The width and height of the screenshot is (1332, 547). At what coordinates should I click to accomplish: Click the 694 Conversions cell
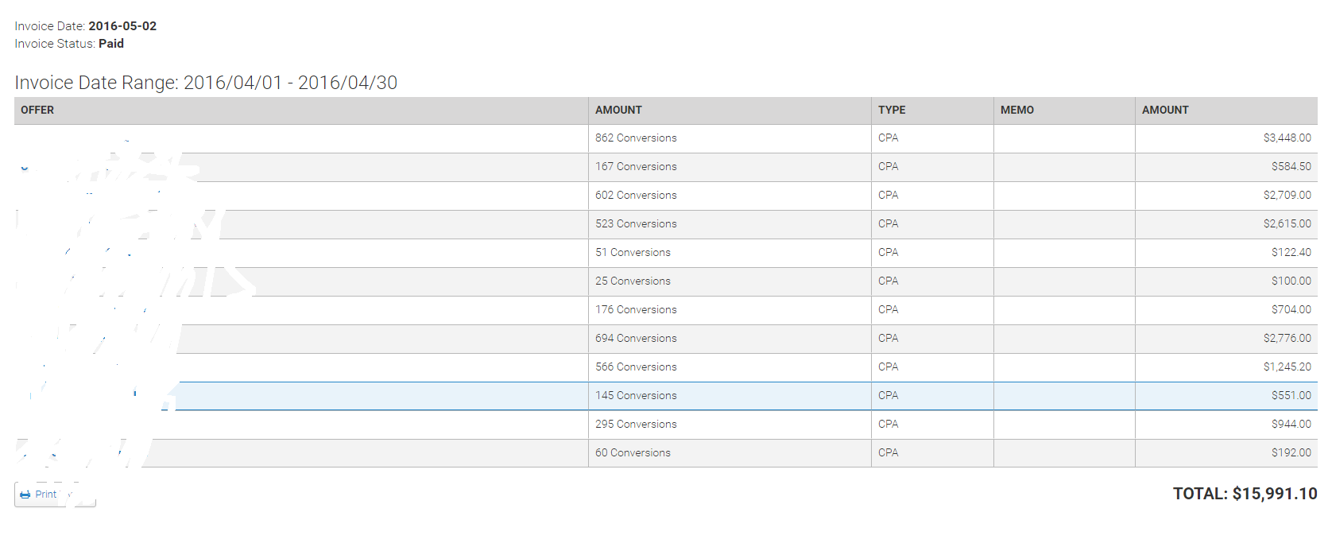pyautogui.click(x=636, y=339)
